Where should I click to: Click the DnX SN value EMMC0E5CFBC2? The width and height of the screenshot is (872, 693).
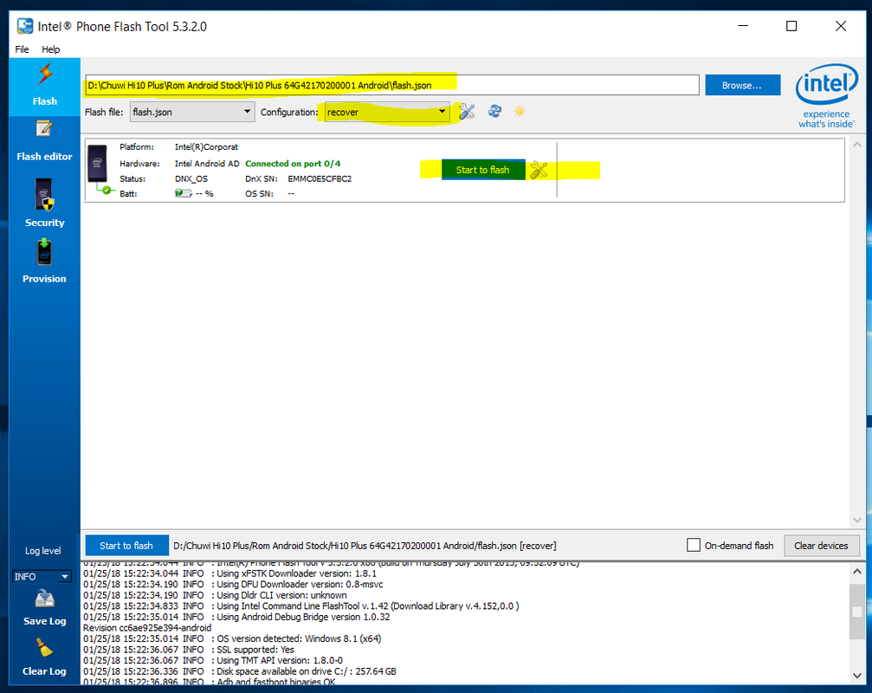[320, 178]
